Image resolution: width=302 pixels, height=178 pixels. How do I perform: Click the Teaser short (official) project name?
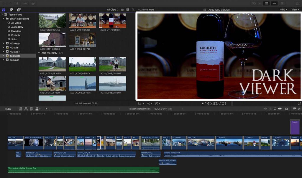point(139,109)
